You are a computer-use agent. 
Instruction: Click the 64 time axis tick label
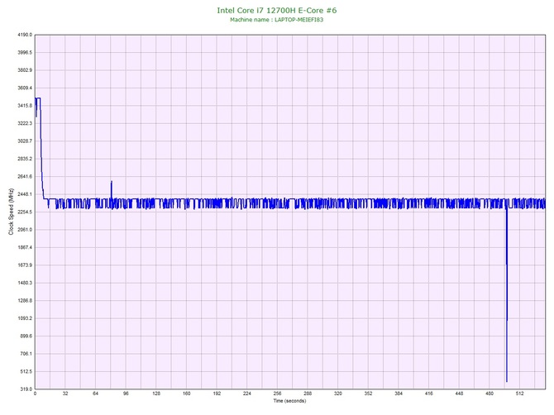[95, 394]
